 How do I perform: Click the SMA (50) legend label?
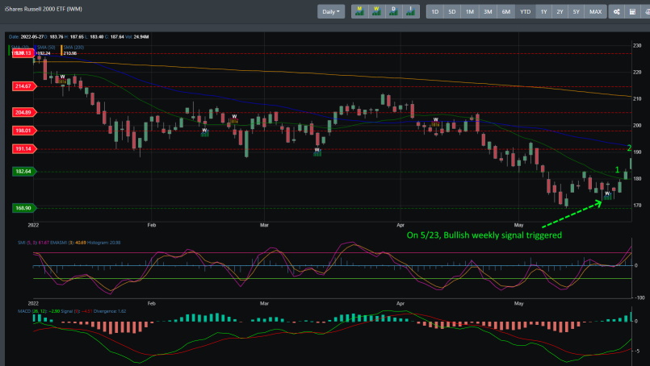46,48
